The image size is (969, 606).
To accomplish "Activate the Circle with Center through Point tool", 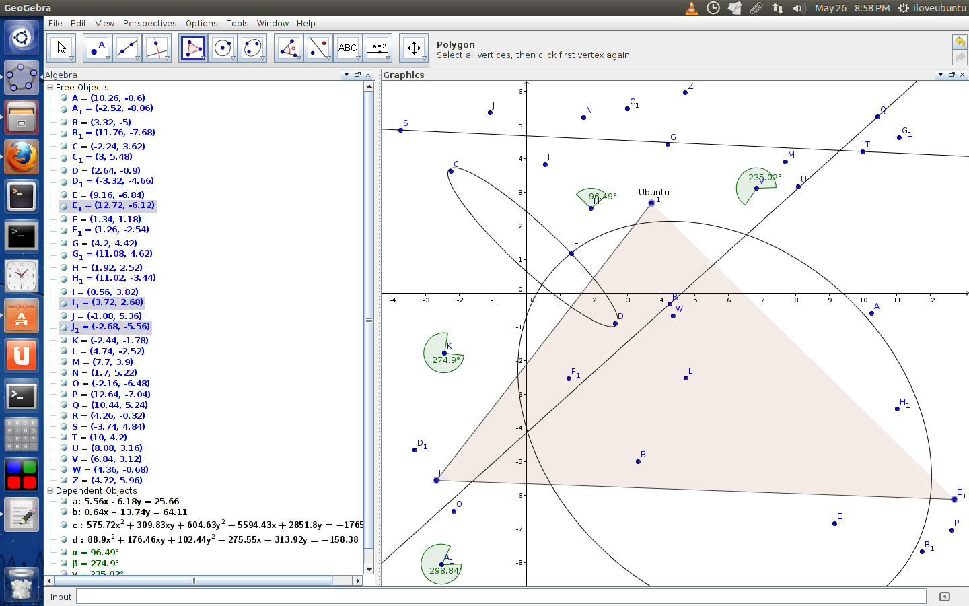I will 222,48.
